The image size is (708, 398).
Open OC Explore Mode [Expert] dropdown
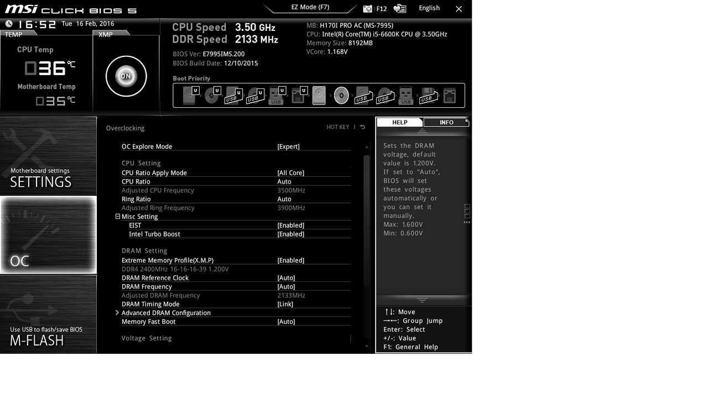click(288, 146)
